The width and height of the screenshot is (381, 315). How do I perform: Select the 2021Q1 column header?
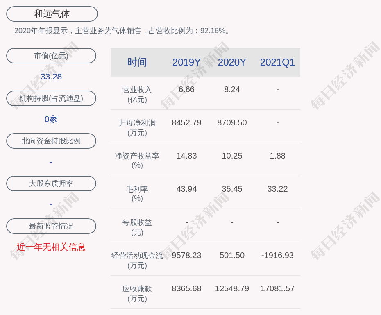coord(277,62)
